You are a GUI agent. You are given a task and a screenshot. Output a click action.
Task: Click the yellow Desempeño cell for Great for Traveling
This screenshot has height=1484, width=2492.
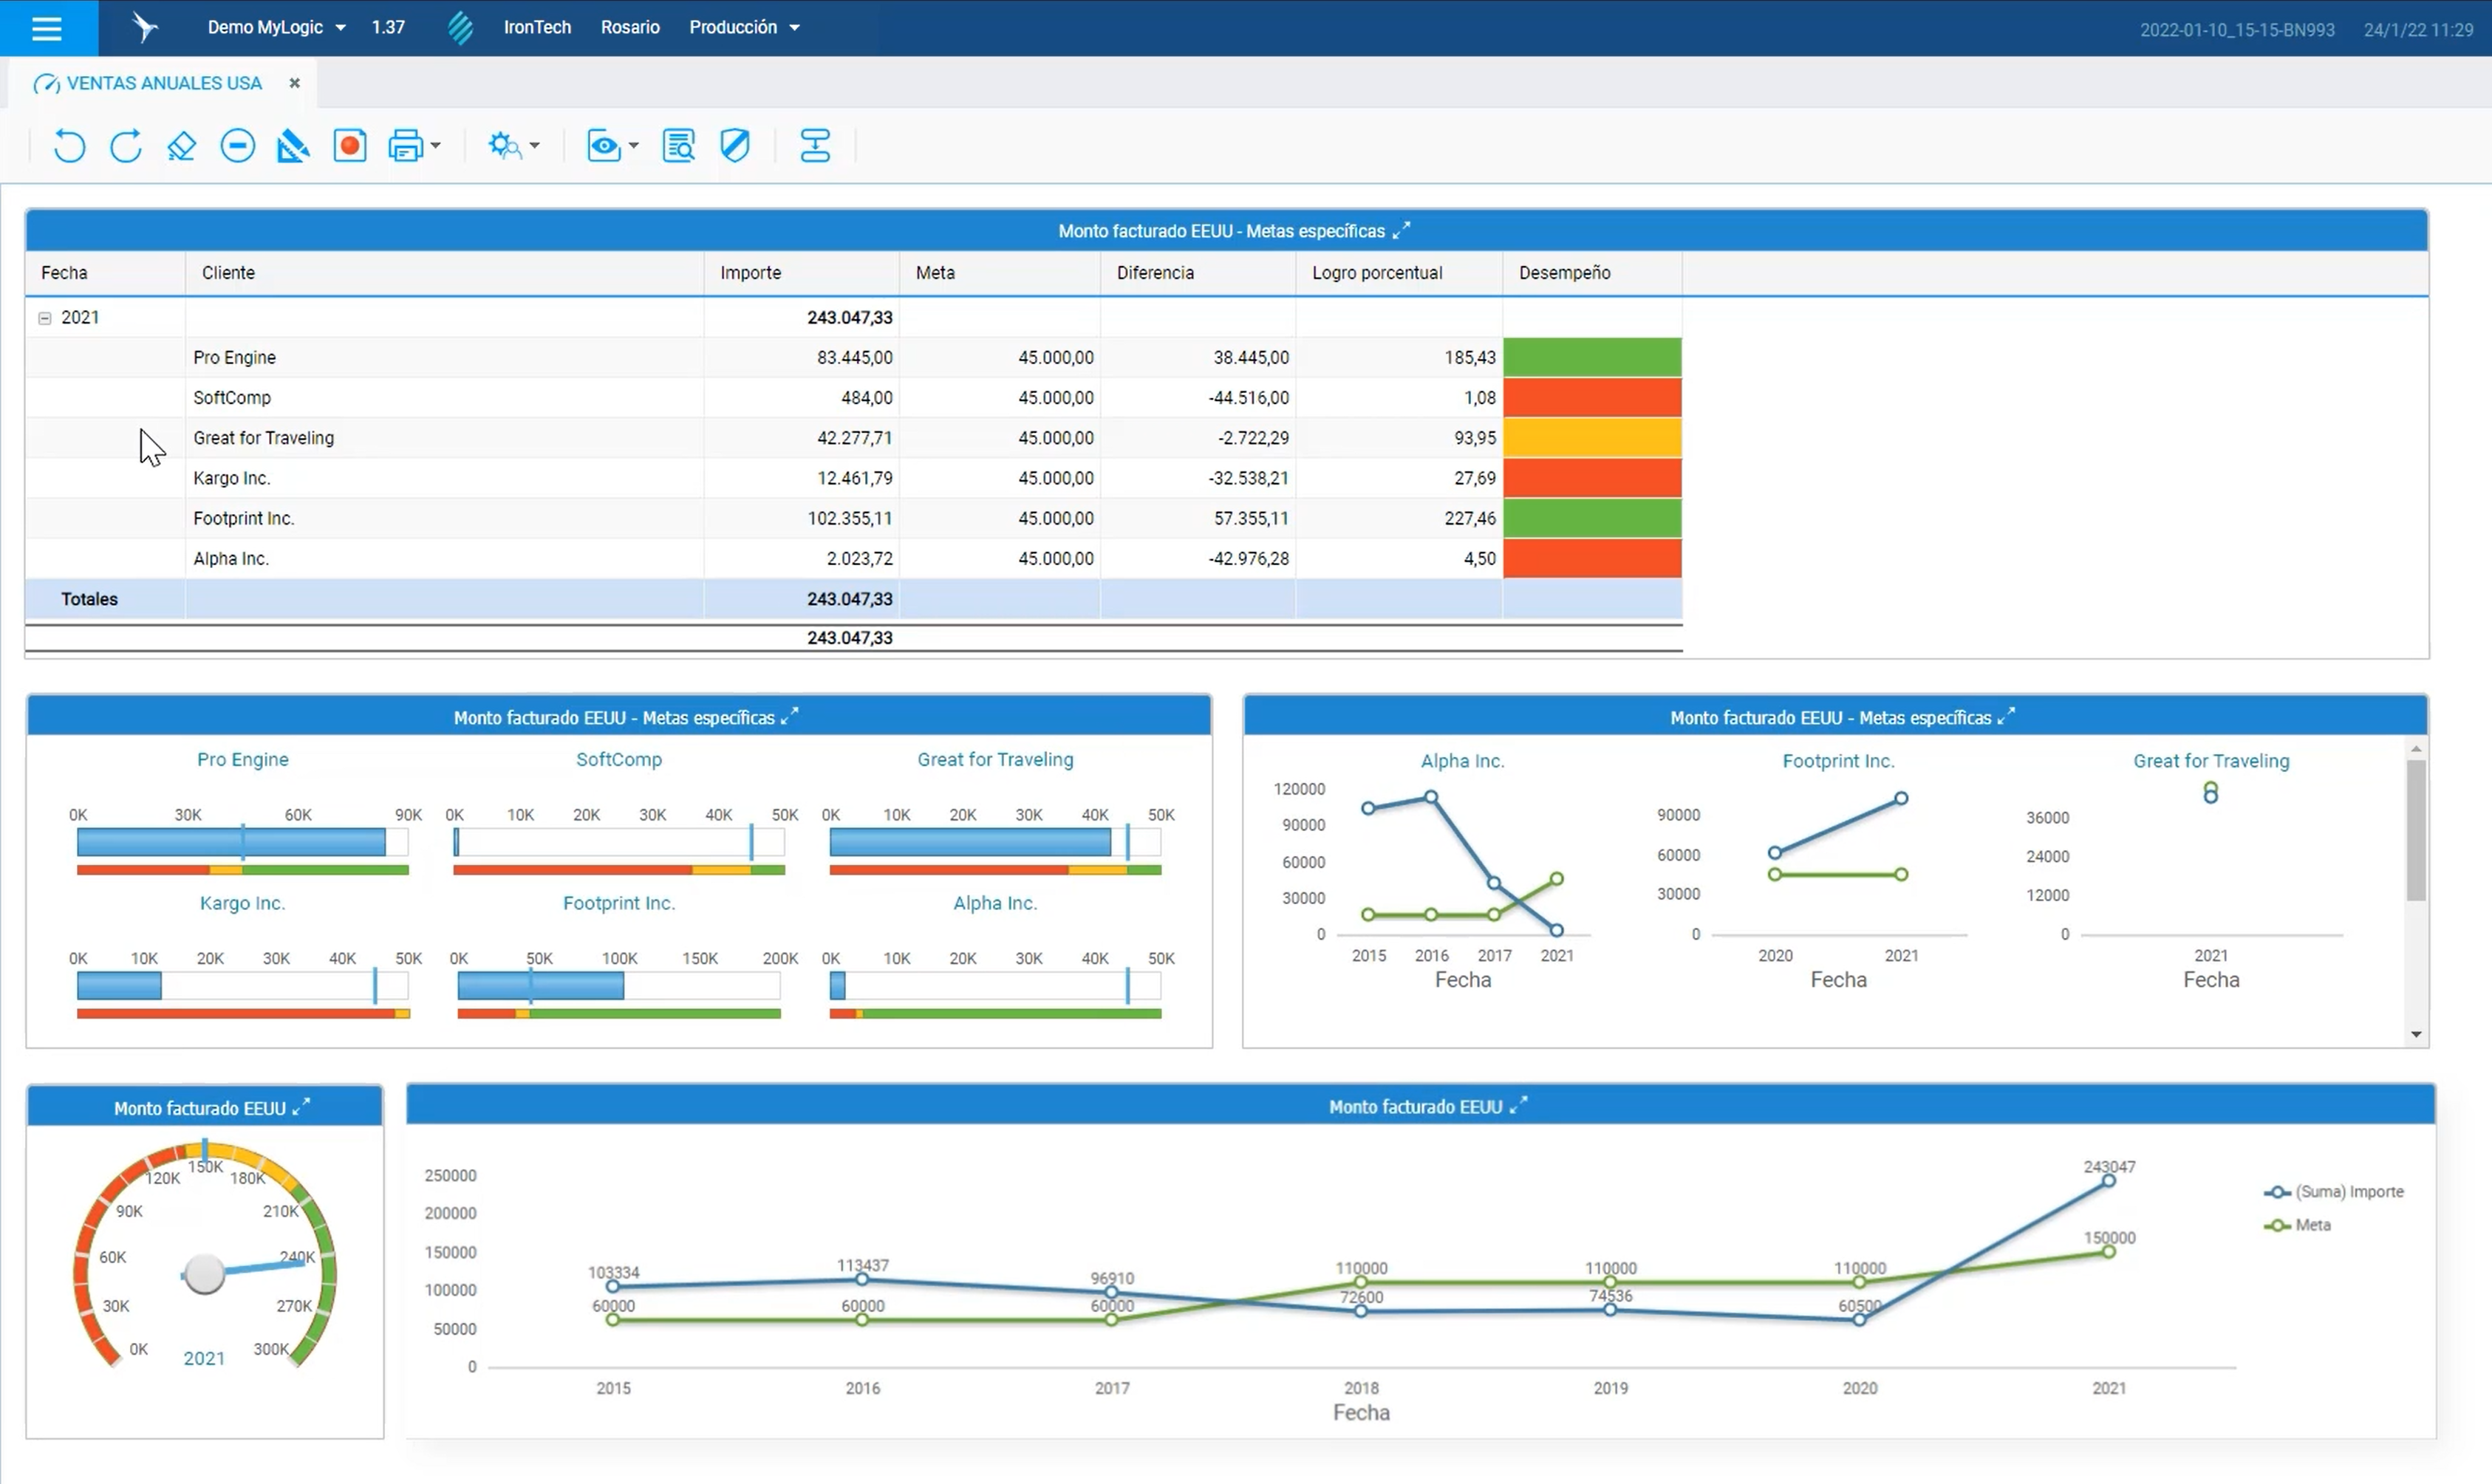[x=1592, y=438]
